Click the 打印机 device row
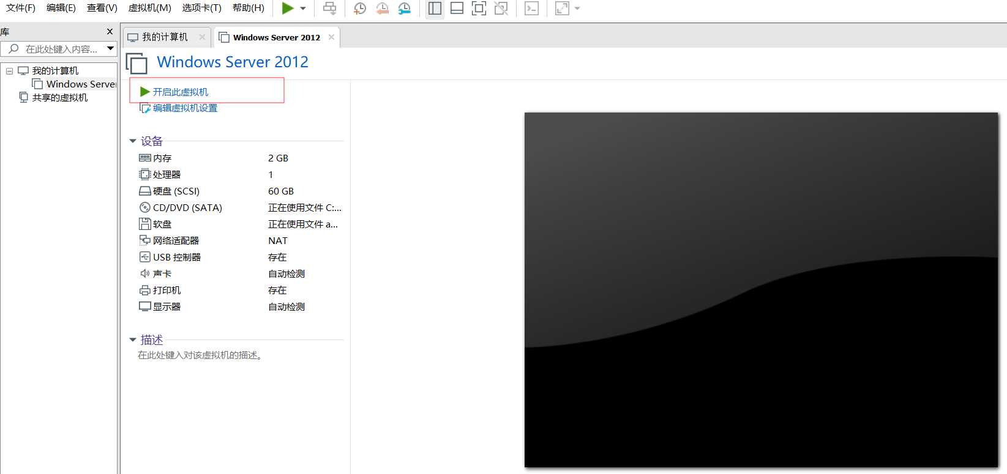Viewport: 1007px width, 474px height. point(240,290)
